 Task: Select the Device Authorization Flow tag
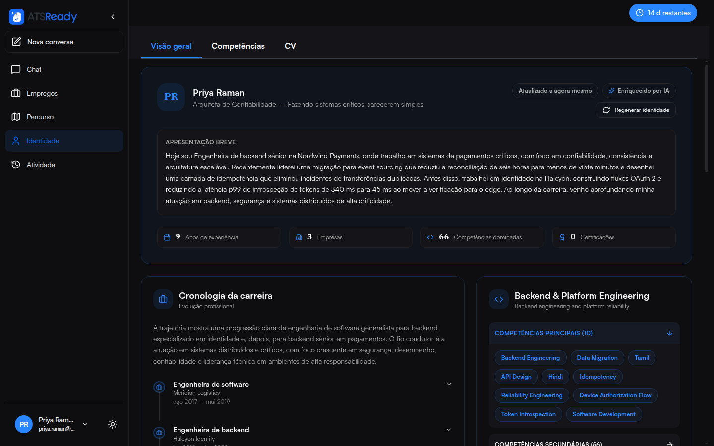click(x=615, y=395)
